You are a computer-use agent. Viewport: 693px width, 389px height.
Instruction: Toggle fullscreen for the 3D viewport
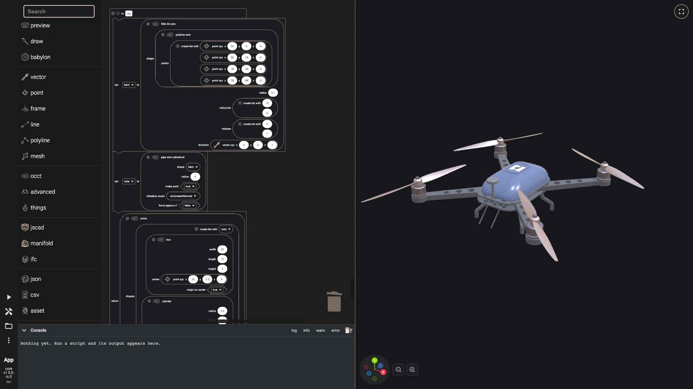coord(681,12)
